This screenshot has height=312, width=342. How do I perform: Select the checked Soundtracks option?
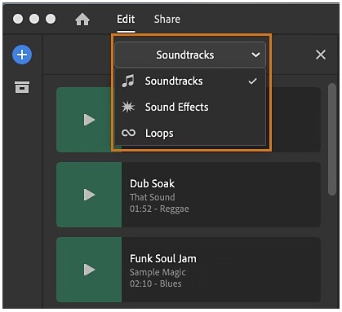click(x=190, y=81)
